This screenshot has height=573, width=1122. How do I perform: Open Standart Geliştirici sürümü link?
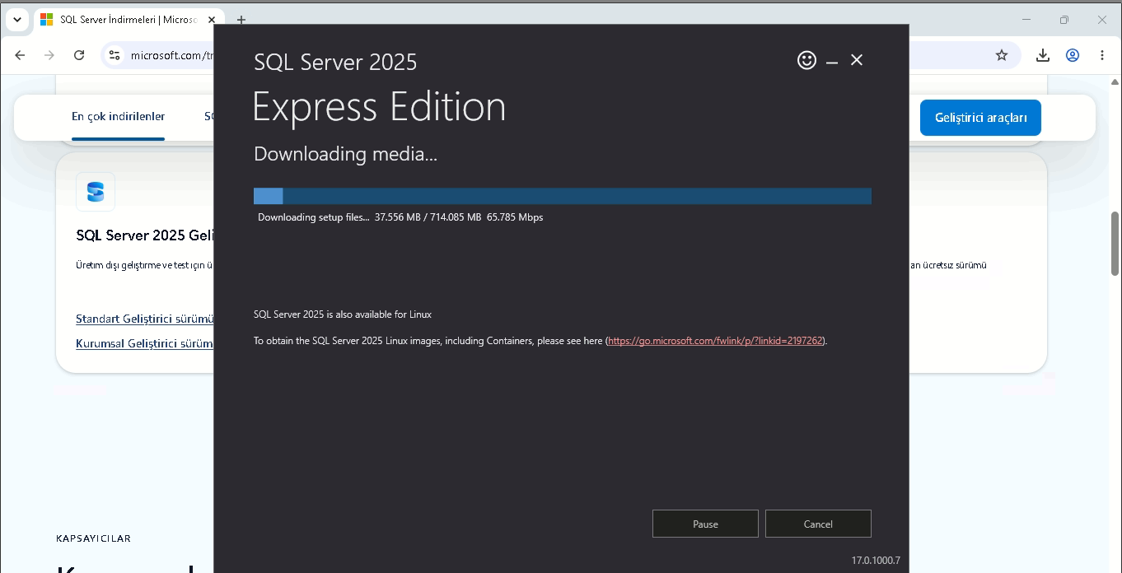pyautogui.click(x=145, y=319)
